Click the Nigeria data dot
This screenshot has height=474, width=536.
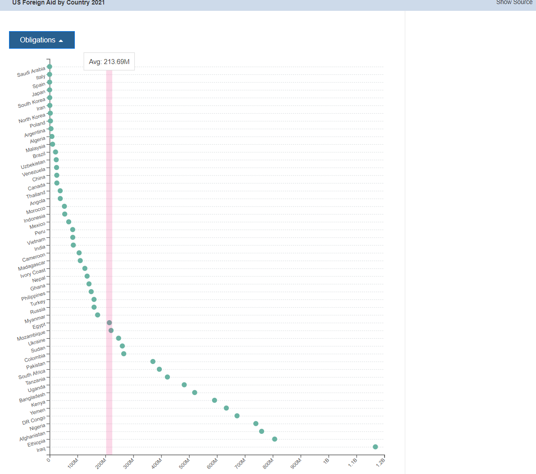tap(256, 424)
